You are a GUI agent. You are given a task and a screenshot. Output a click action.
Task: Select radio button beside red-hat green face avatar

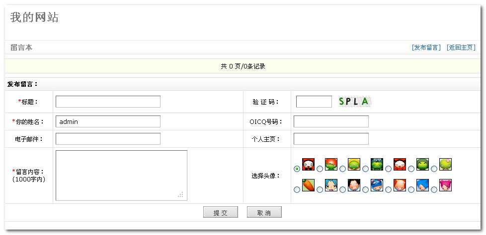pyautogui.click(x=320, y=169)
